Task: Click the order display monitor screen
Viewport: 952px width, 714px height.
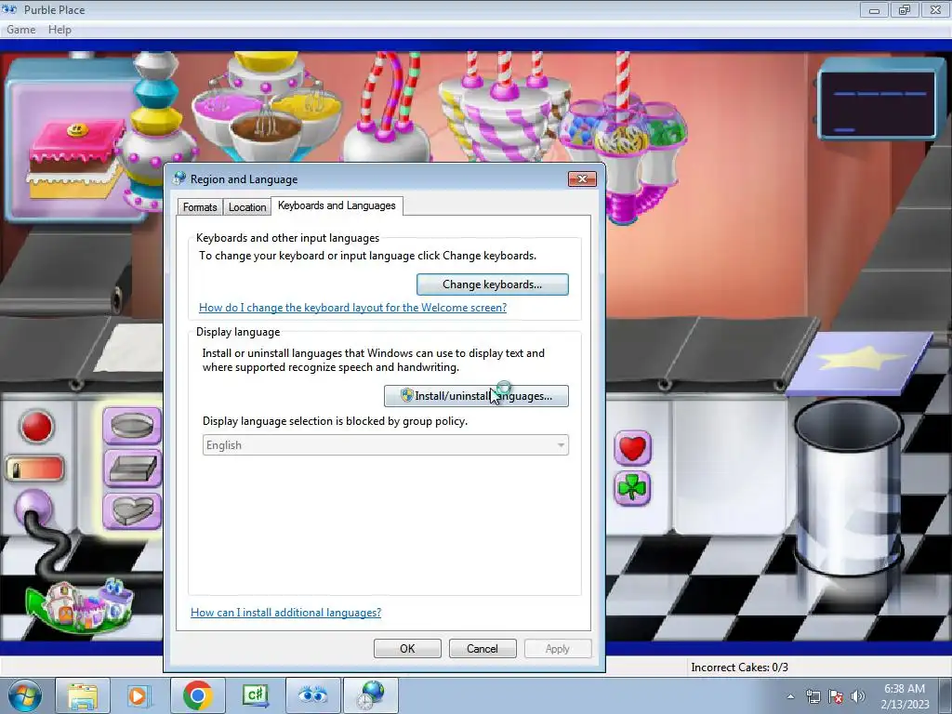Action: pos(876,104)
